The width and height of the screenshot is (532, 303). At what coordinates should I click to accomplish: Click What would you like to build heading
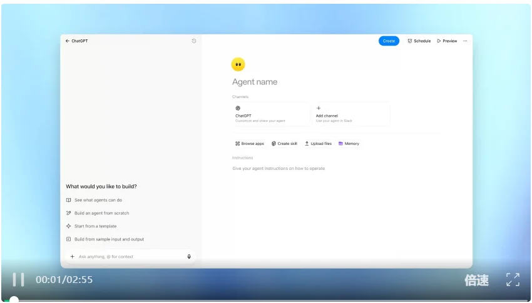coord(101,187)
